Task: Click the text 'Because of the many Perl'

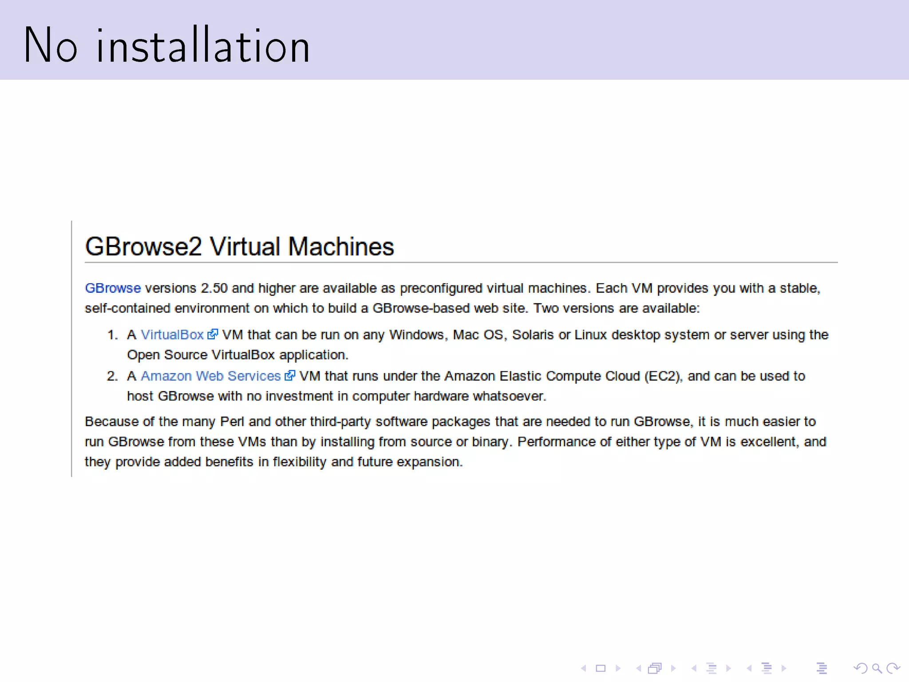Action: tap(165, 421)
